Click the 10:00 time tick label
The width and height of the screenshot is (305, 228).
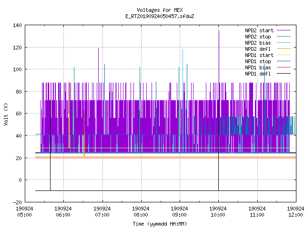(x=218, y=215)
